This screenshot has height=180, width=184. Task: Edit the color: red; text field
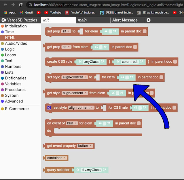tap(130, 62)
